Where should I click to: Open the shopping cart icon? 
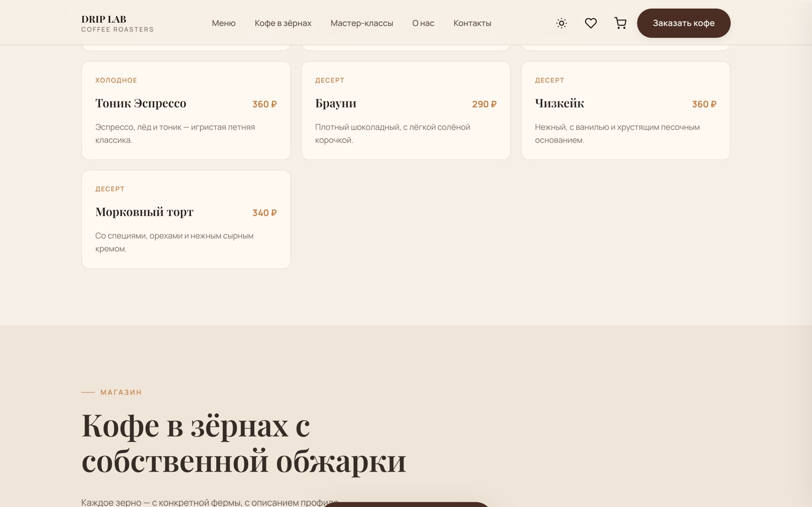pyautogui.click(x=620, y=23)
